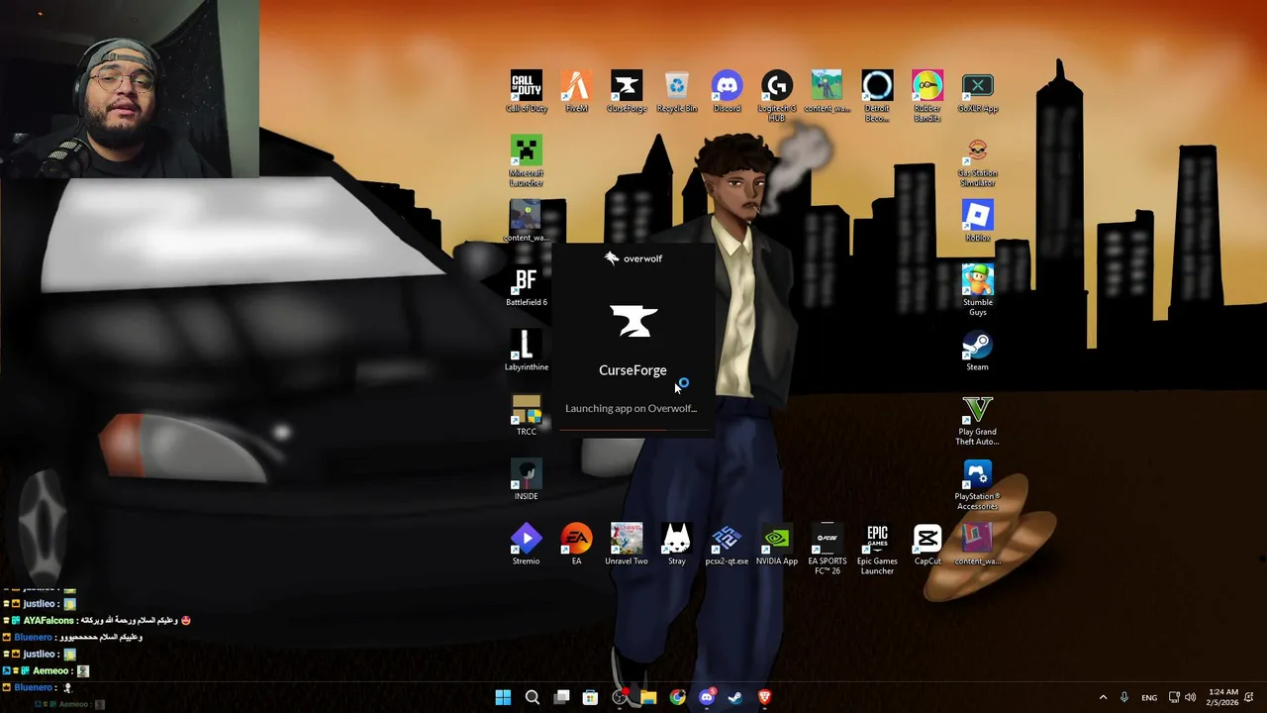Image resolution: width=1267 pixels, height=713 pixels.
Task: Open Steam from the taskbar
Action: (735, 697)
